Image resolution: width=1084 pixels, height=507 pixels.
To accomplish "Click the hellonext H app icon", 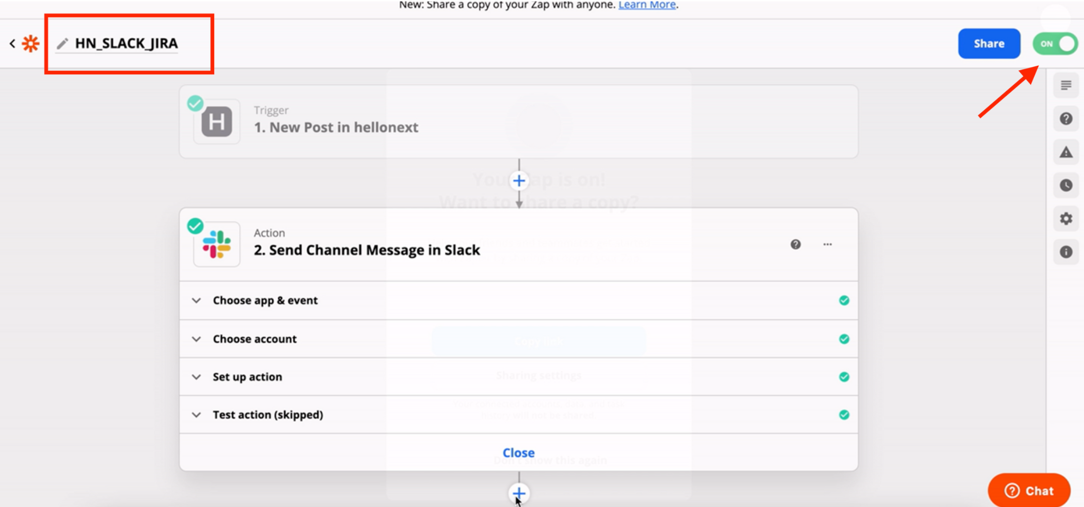I will (217, 122).
